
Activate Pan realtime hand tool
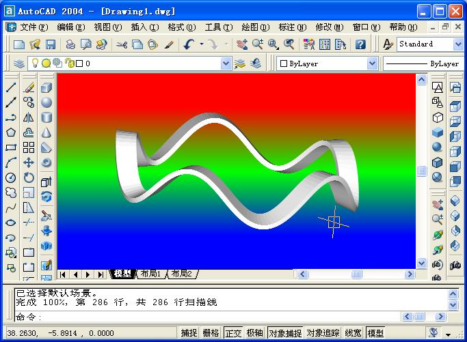coord(242,44)
